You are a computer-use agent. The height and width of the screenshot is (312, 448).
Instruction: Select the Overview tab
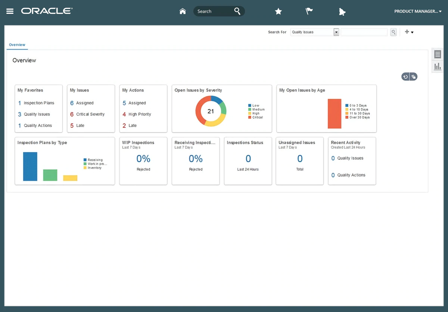coord(17,45)
